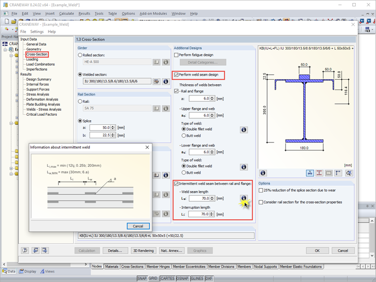Open info for the welded IU section
The image size is (376, 282).
(166, 82)
